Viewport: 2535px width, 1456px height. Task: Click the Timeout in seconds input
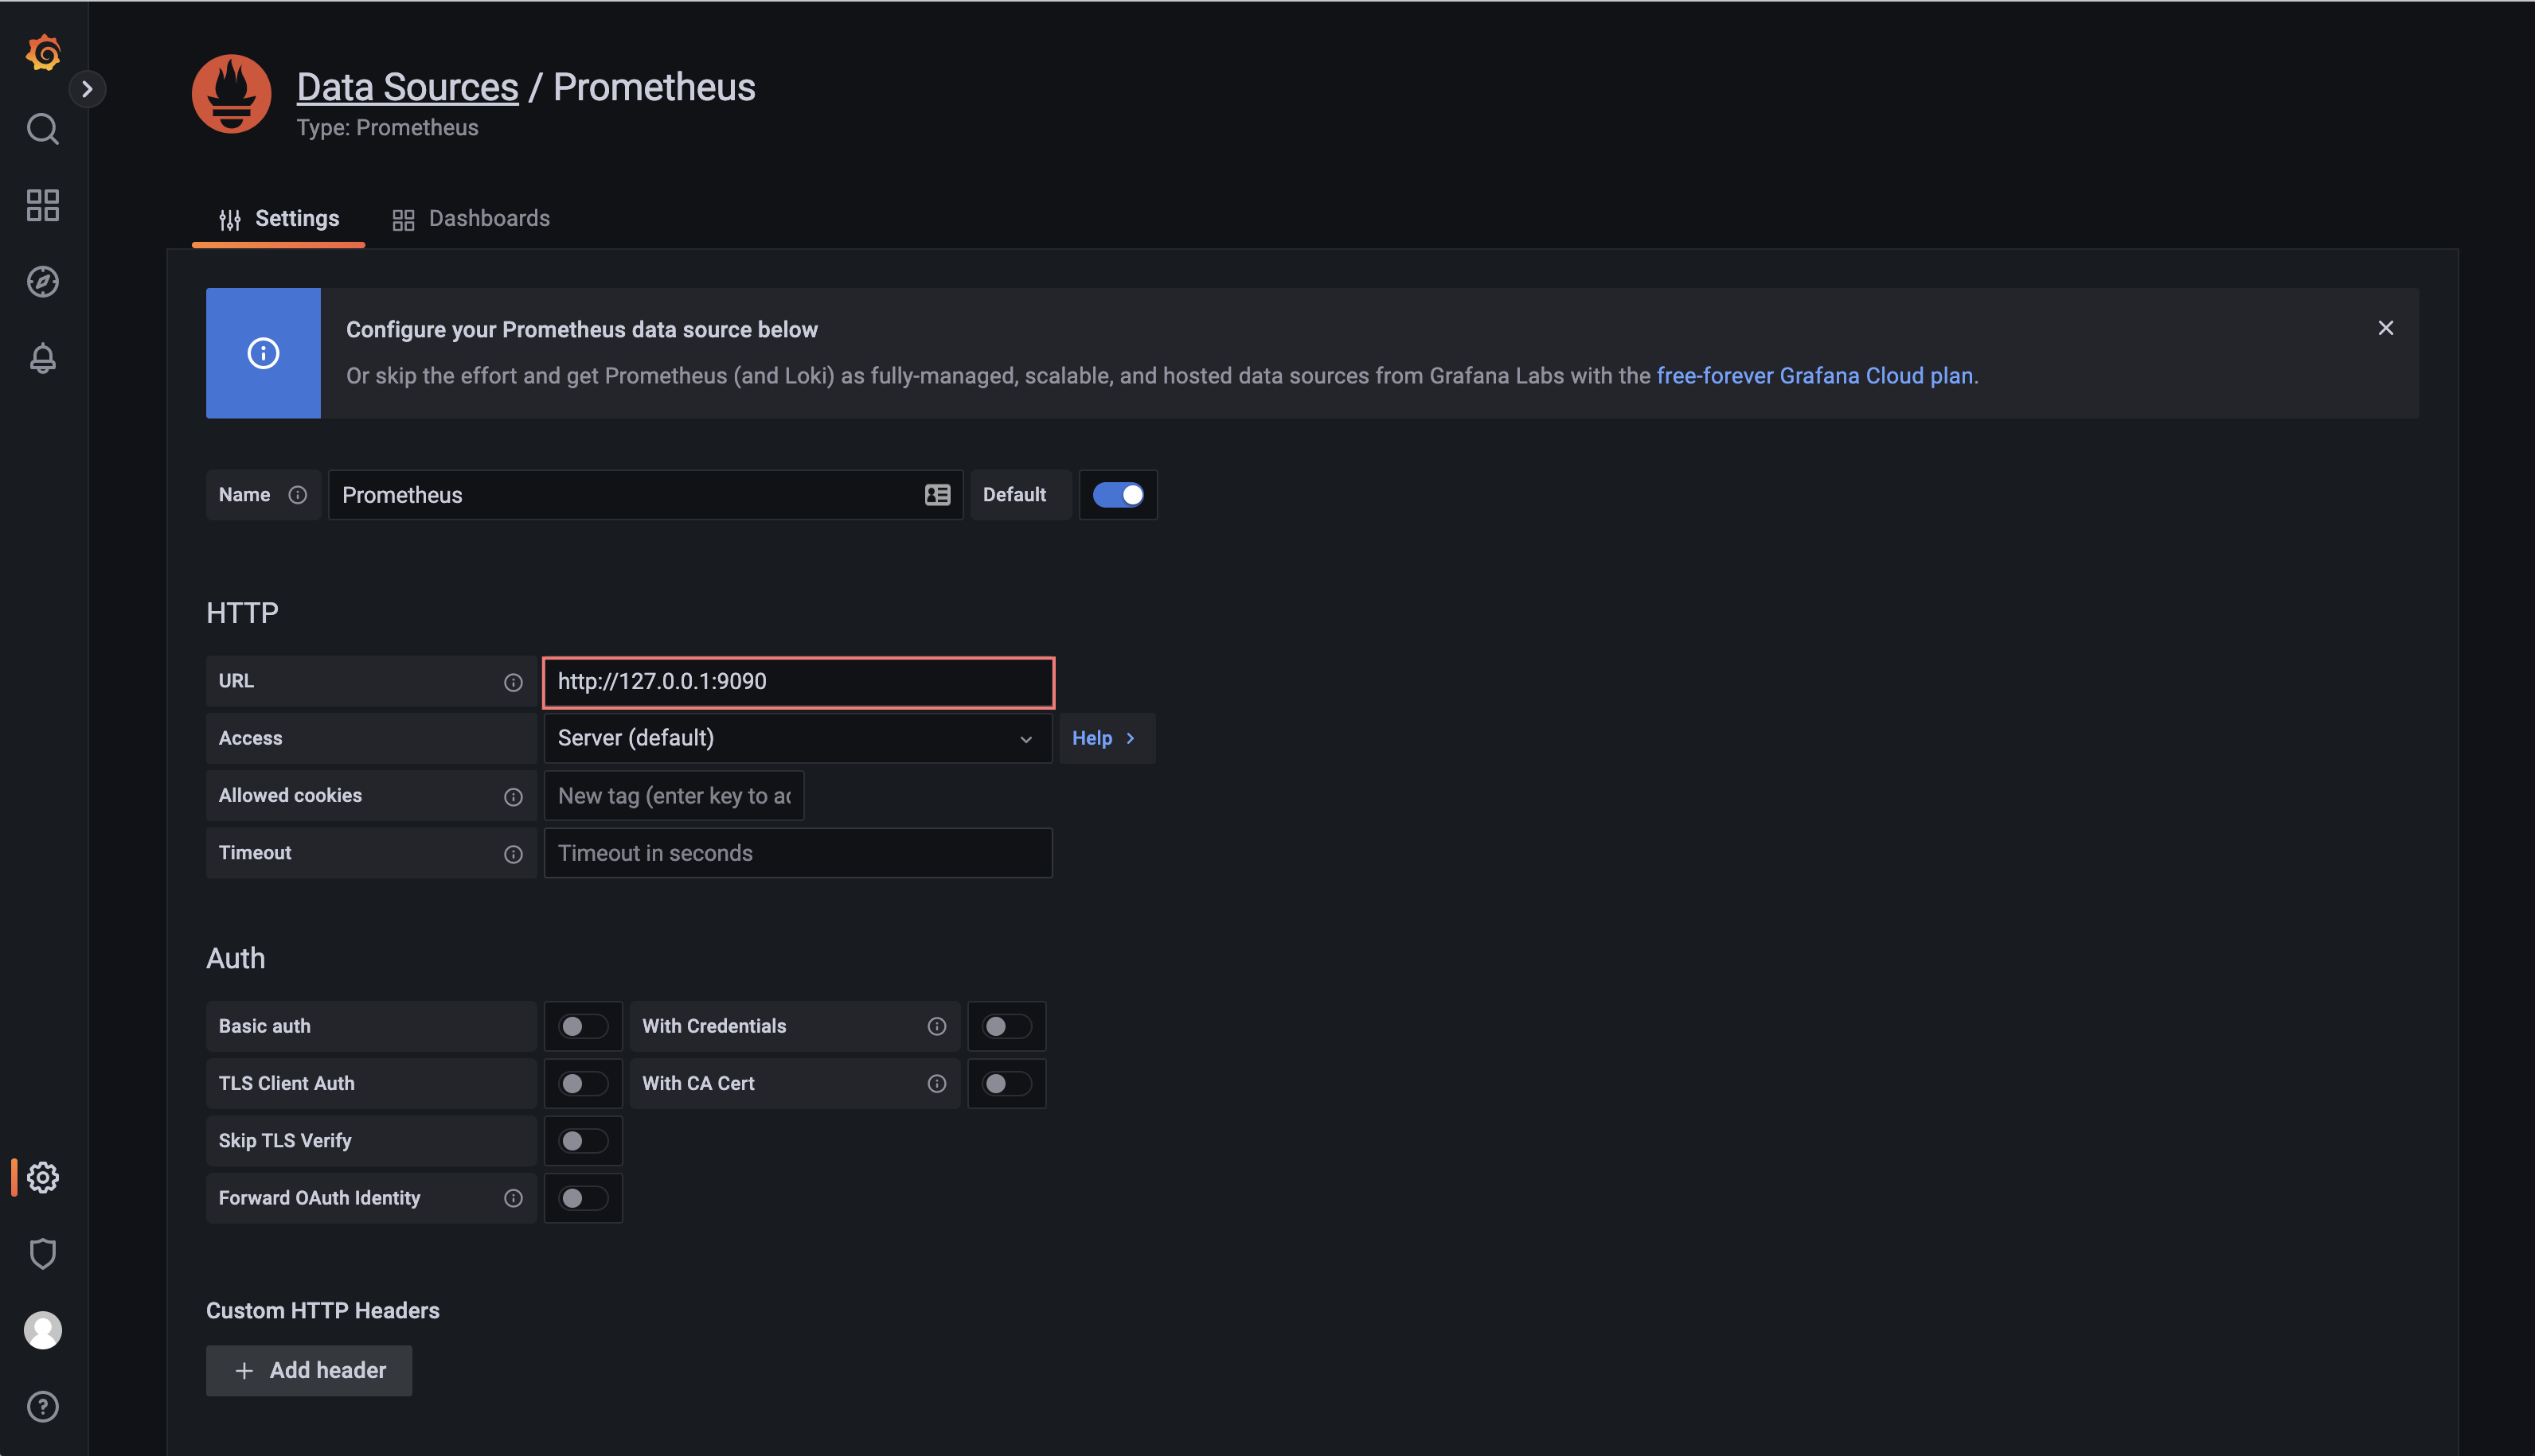[x=799, y=853]
